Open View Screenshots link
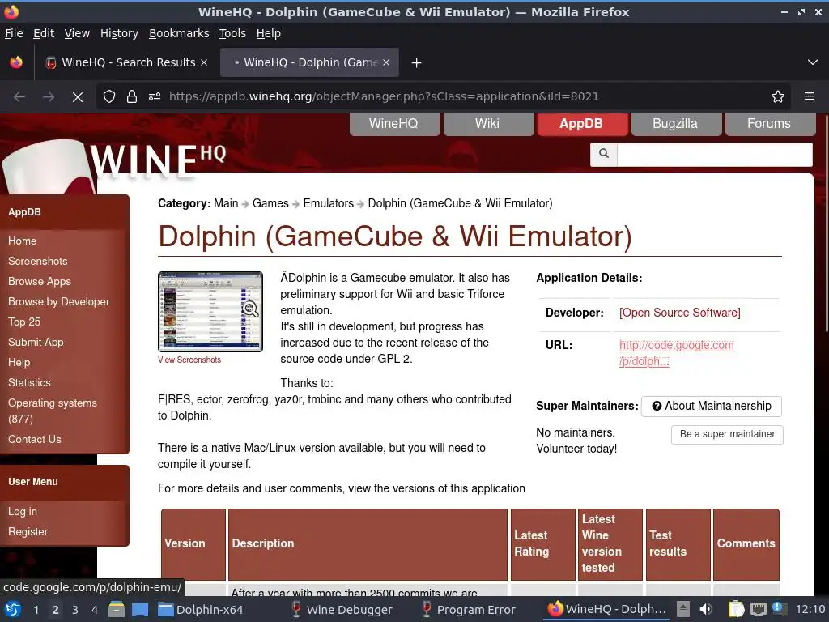 (189, 360)
